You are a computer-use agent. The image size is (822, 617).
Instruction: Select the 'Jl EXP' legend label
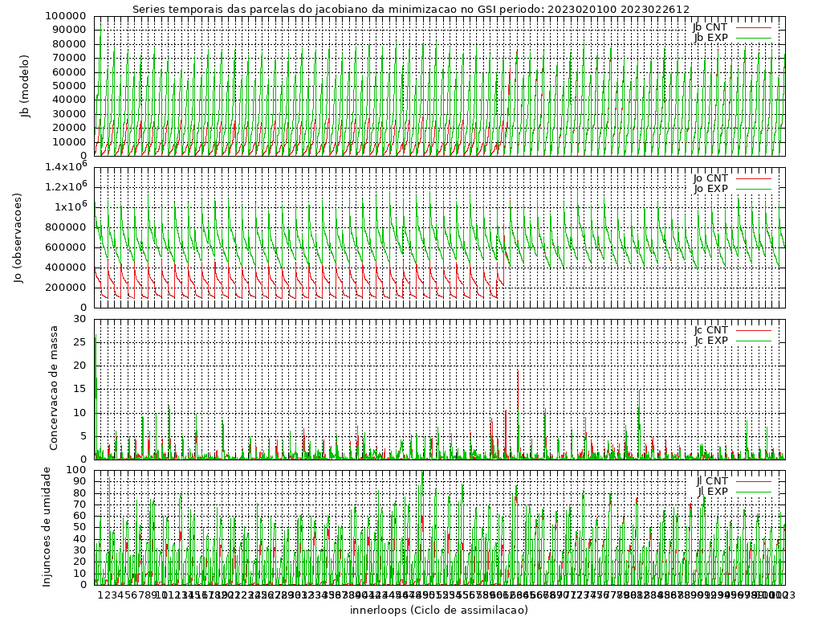click(711, 491)
